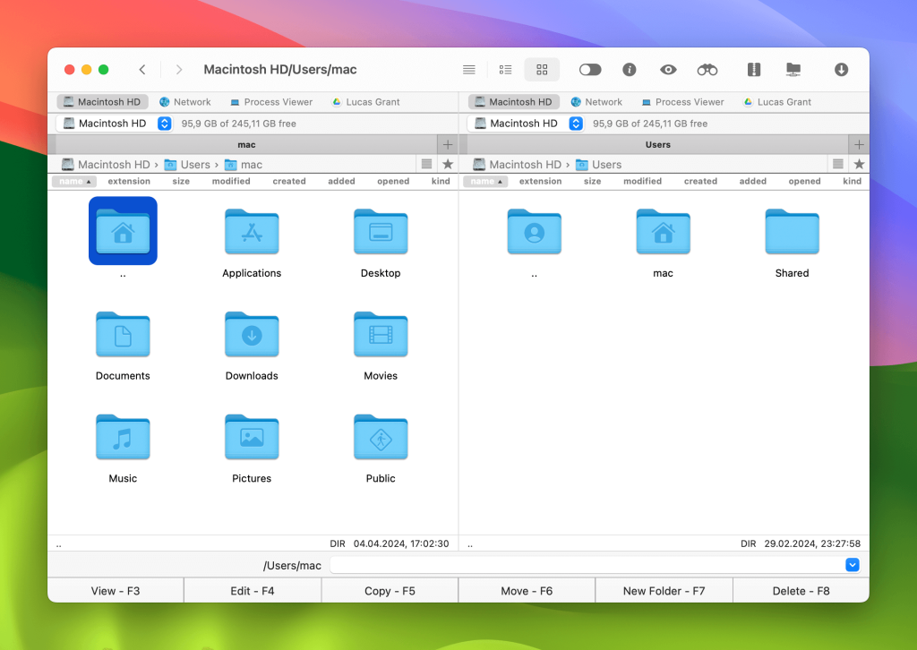
Task: Open the file search binoculars tool
Action: tap(707, 69)
